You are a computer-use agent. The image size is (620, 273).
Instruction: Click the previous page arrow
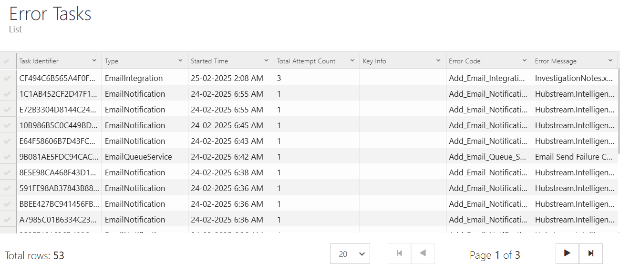tap(423, 253)
